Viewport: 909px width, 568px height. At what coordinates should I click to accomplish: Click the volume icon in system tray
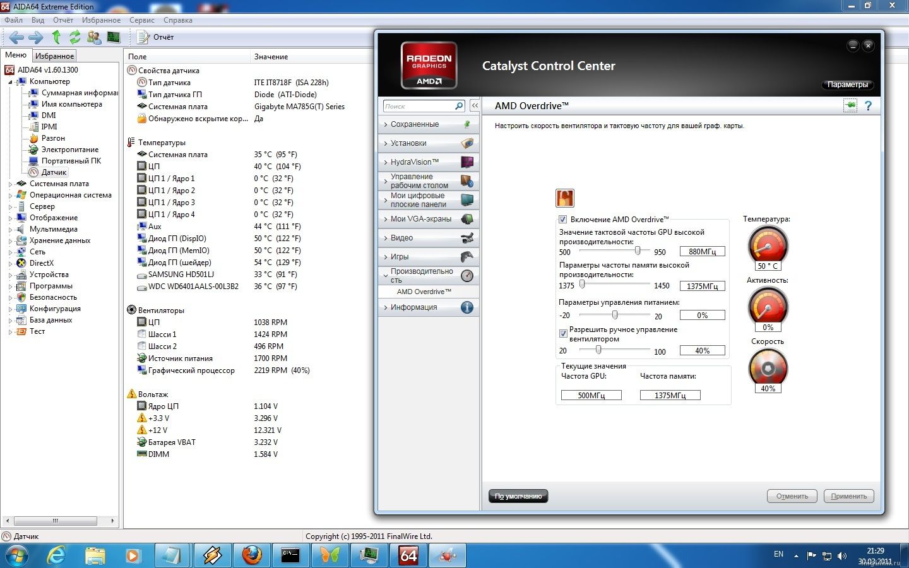point(842,556)
